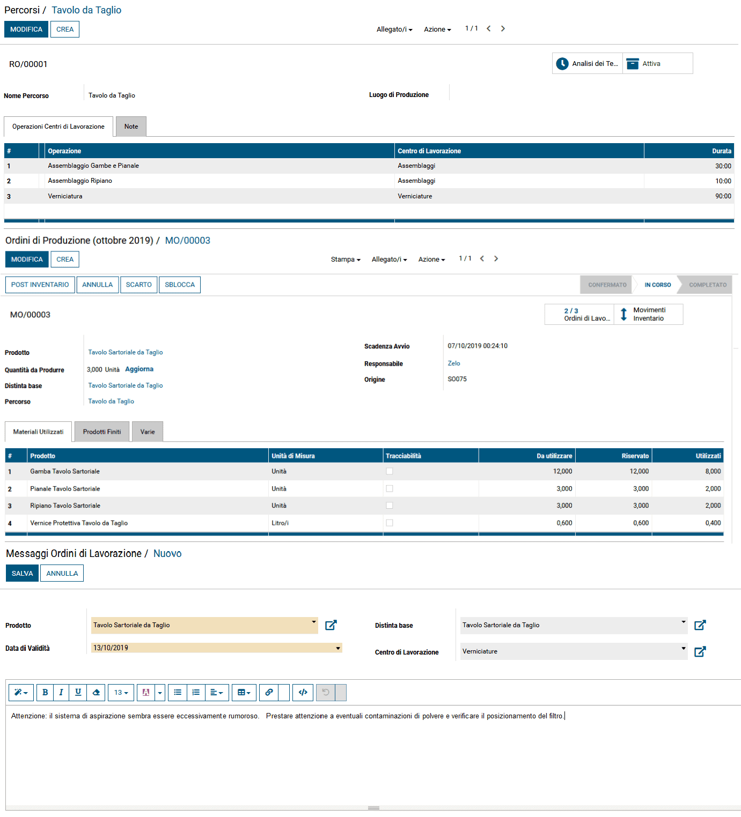Click MODIFICA in Percorsi section
741x817 pixels.
[26, 29]
